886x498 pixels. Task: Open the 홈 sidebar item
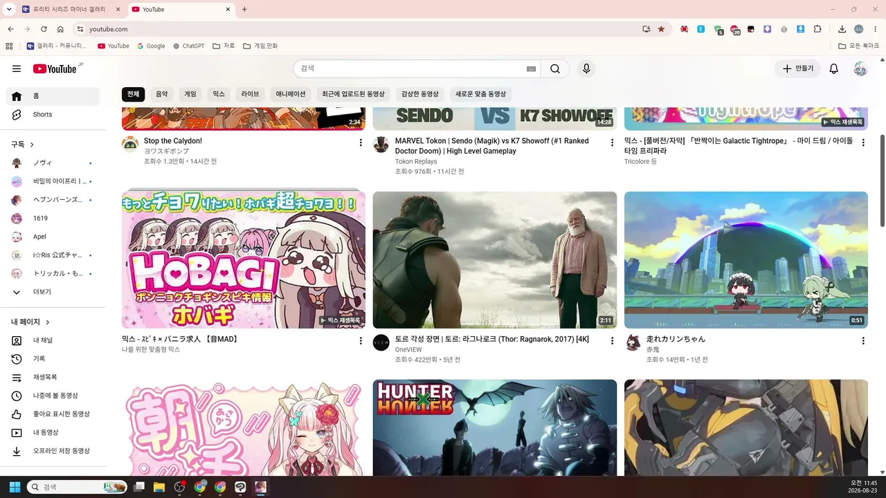coord(53,96)
